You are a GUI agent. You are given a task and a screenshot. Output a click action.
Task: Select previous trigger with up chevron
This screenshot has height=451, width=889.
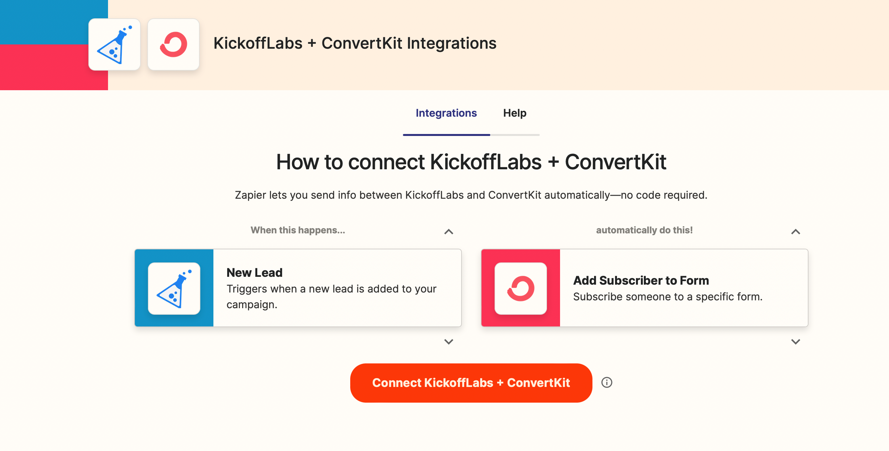point(448,231)
